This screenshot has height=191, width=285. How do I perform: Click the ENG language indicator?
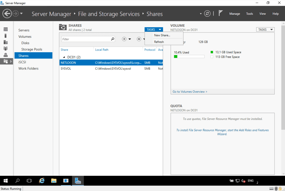(x=250, y=180)
